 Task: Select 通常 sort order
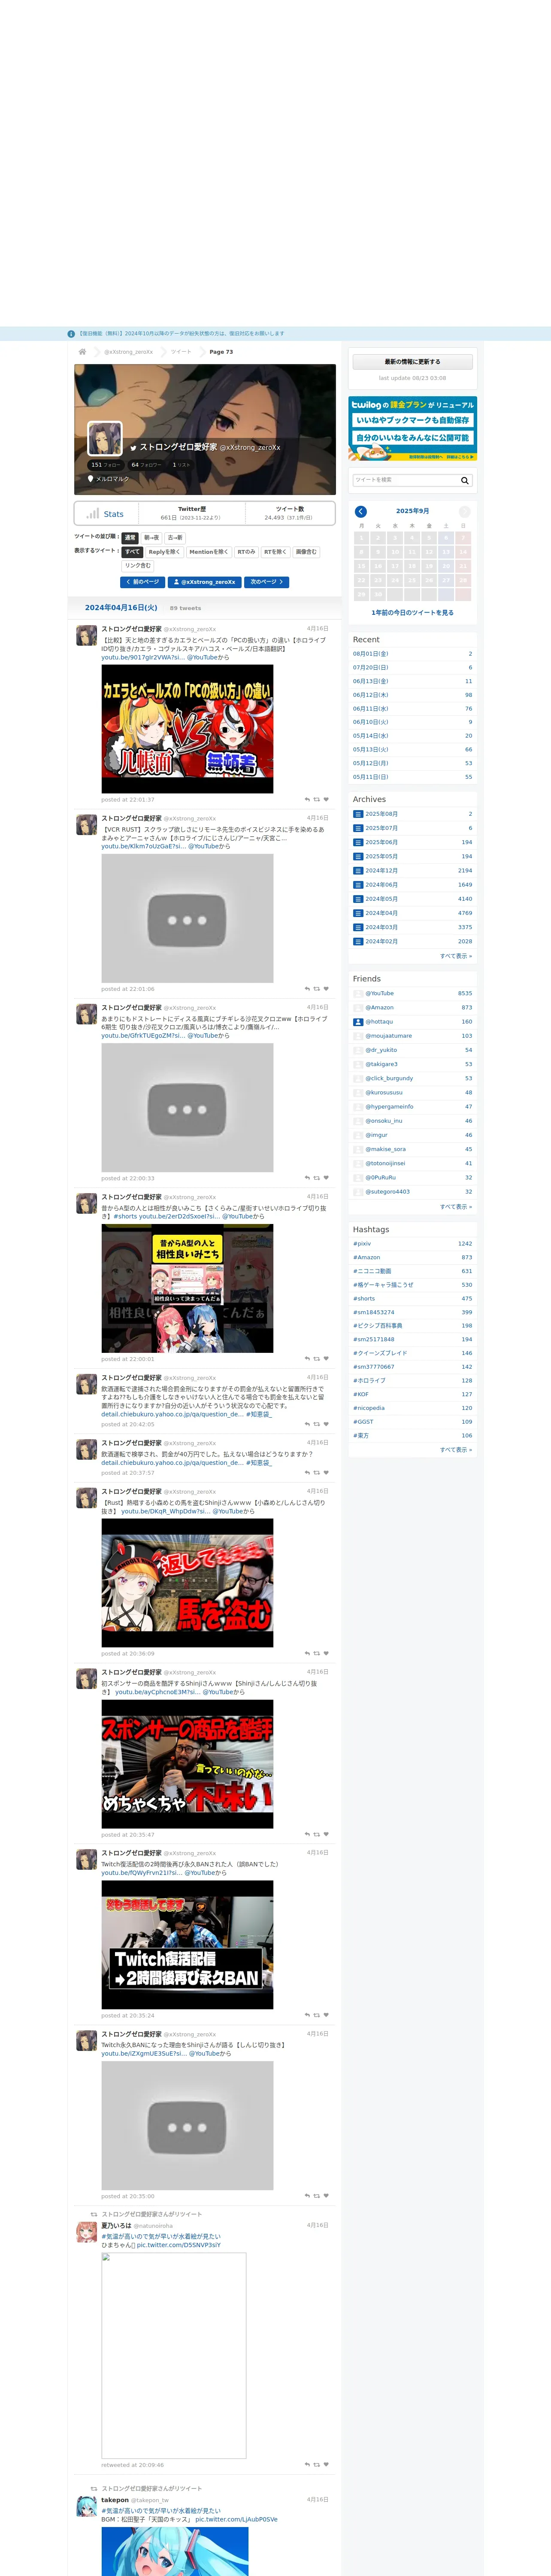[129, 538]
